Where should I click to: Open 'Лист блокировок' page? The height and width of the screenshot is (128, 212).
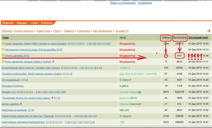coord(102,31)
